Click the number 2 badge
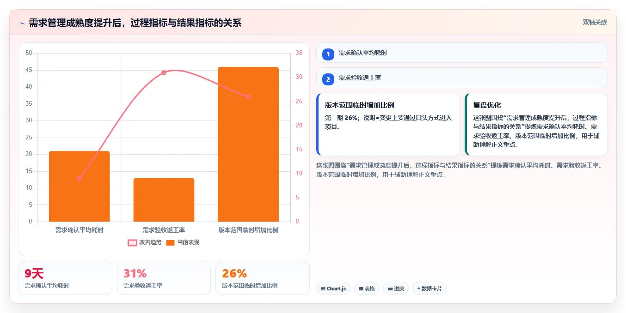 click(x=328, y=79)
